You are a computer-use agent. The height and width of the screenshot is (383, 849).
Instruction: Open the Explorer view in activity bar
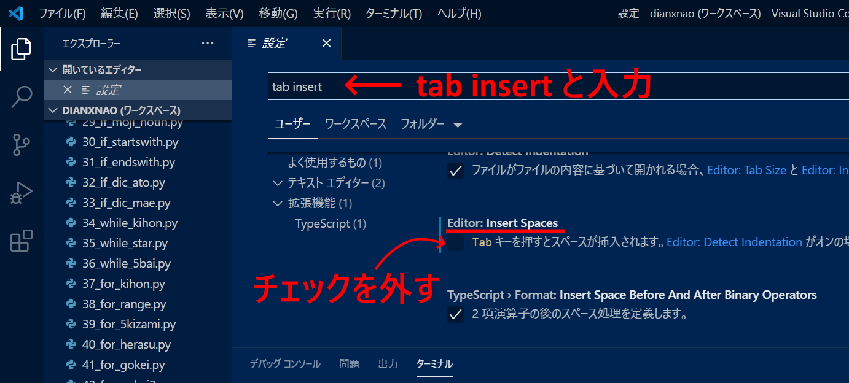21,49
